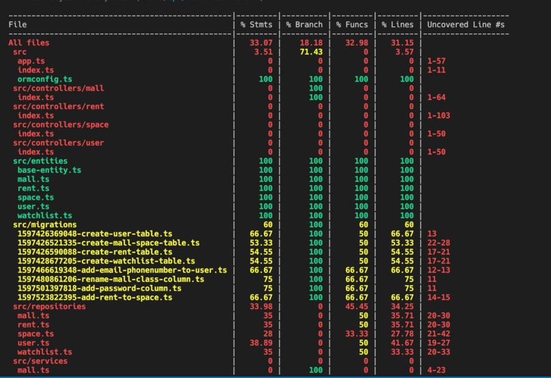
Task: Select 1597426369048-create-user-table.ts
Action: (x=95, y=234)
